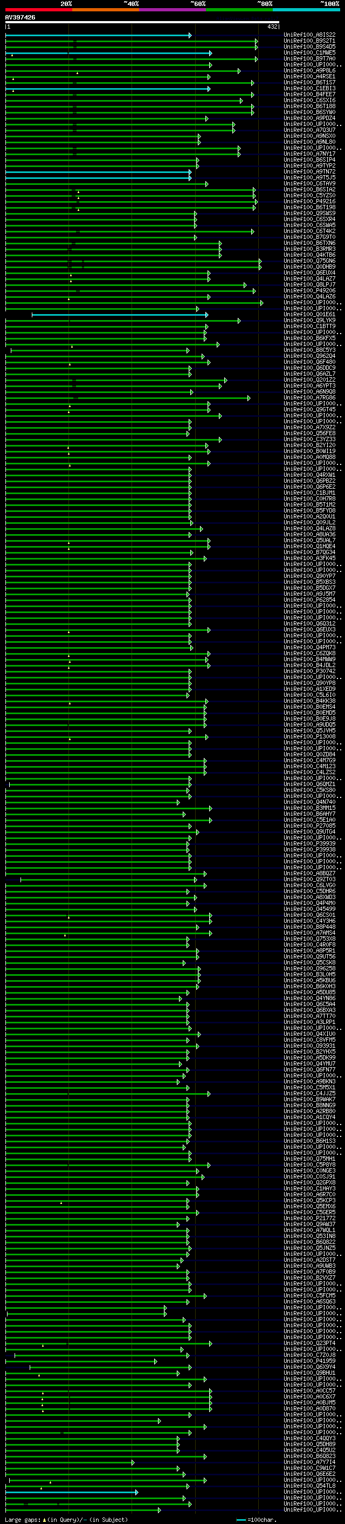The width and height of the screenshot is (345, 1524).
Task: Click the white query sequence bar
Action: [142, 23]
